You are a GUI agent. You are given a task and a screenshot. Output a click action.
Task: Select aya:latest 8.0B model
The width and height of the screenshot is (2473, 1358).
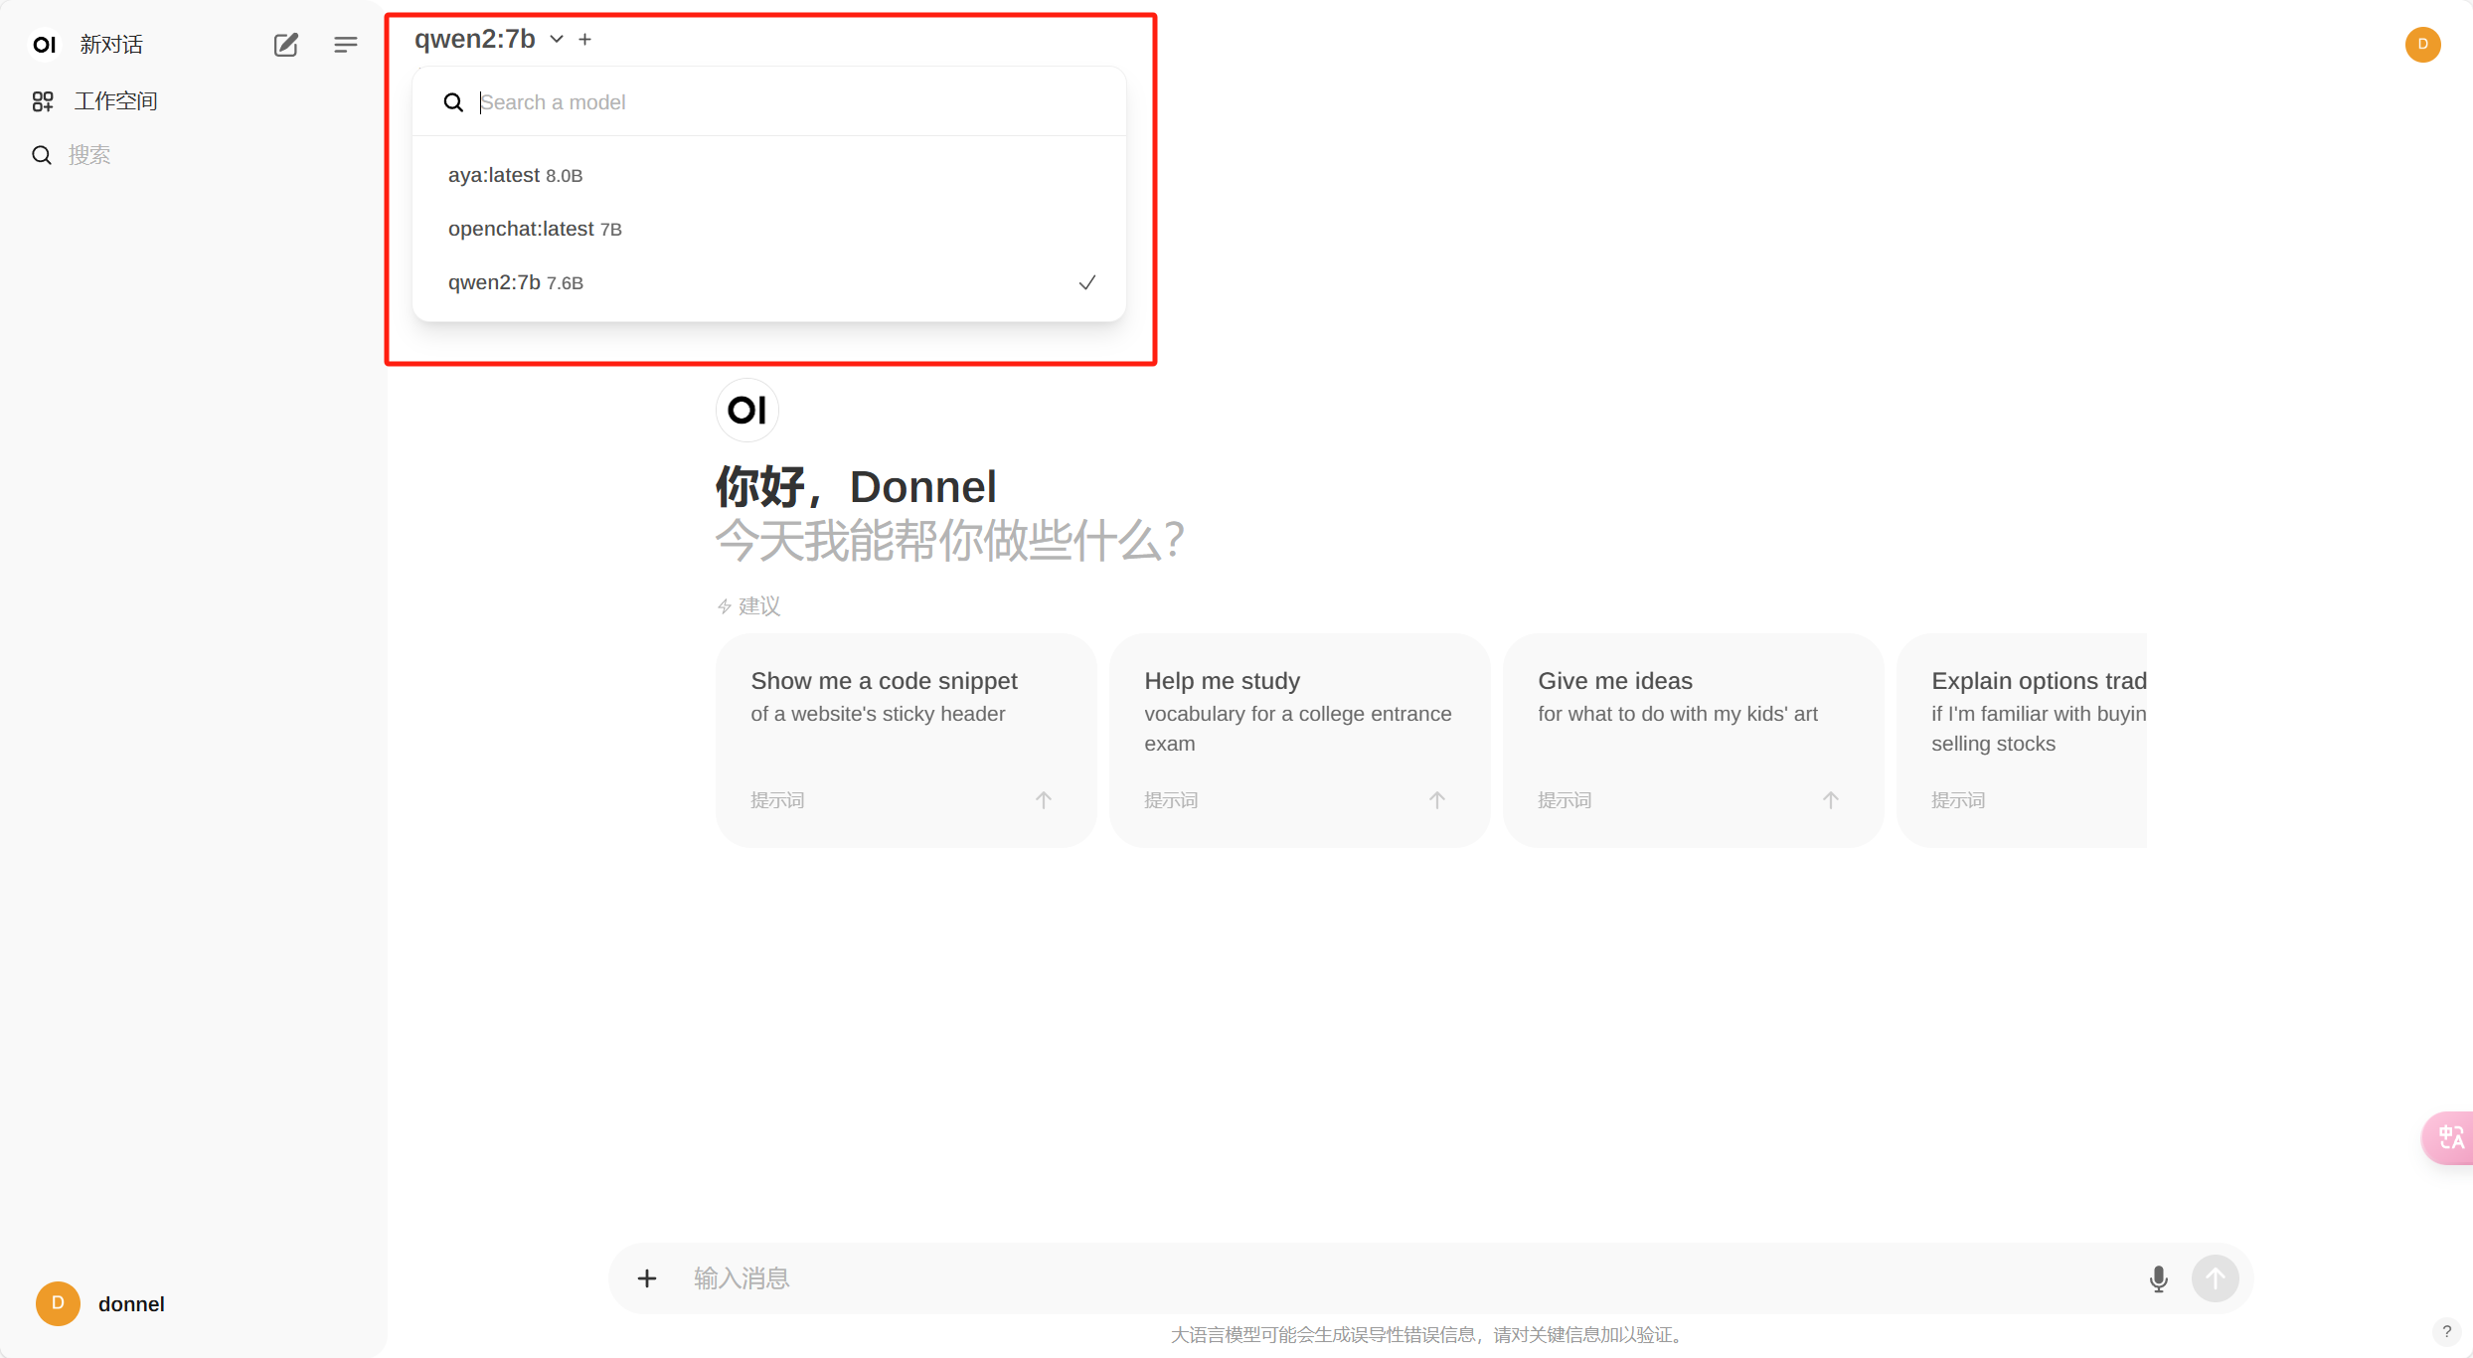click(x=515, y=175)
